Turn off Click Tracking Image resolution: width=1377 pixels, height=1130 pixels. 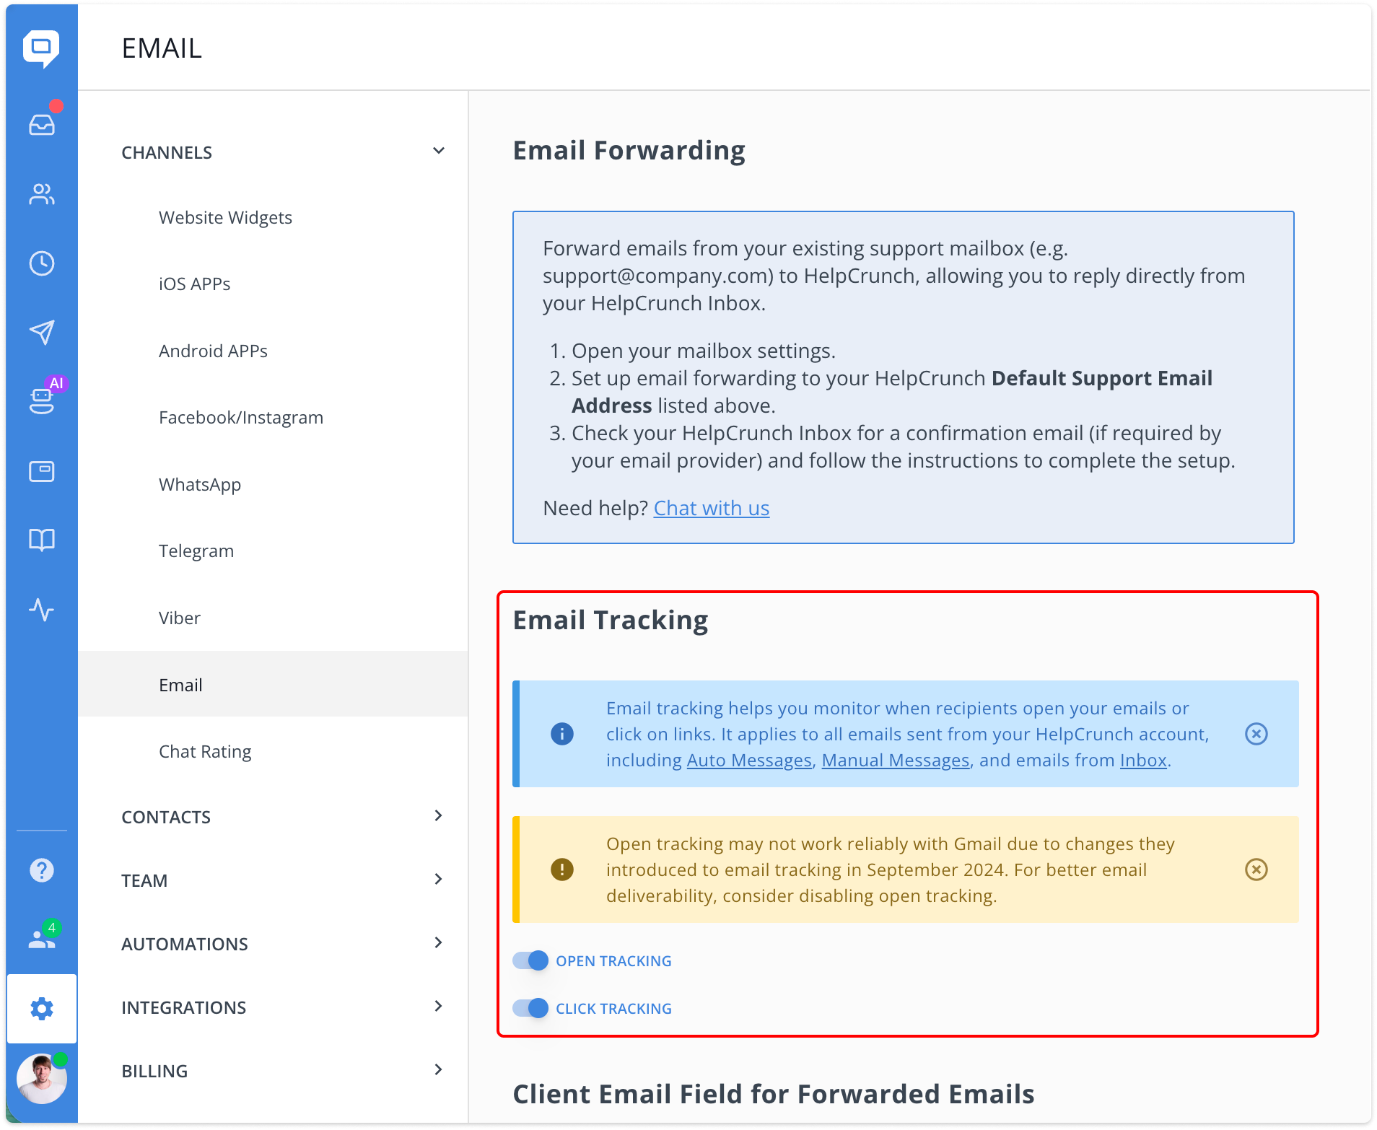530,1008
